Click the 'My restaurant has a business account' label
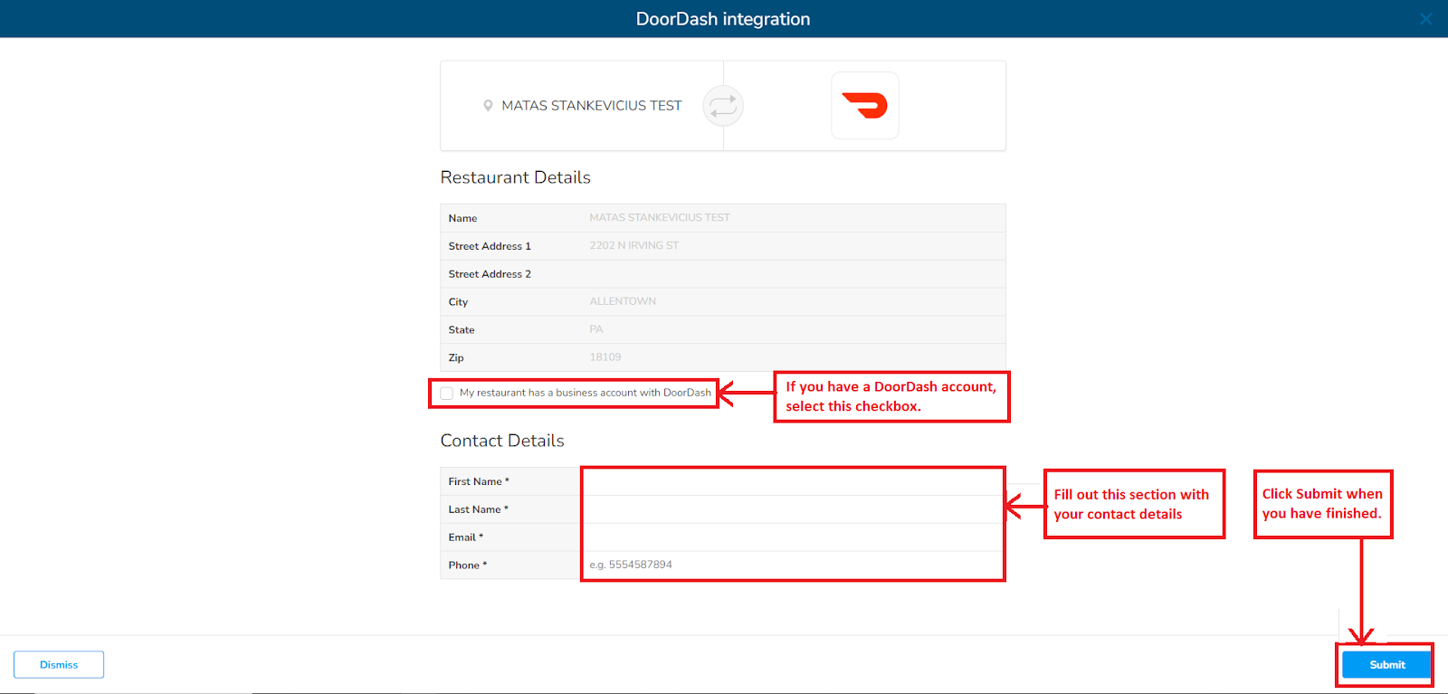The image size is (1448, 694). pos(586,393)
